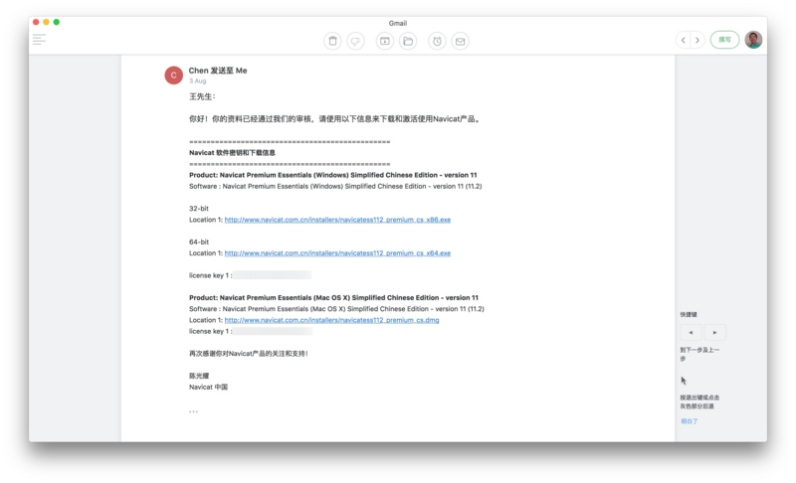Screen dimensions: 796x483
Task: Open the 64-bit x64.exe download link
Action: 337,252
